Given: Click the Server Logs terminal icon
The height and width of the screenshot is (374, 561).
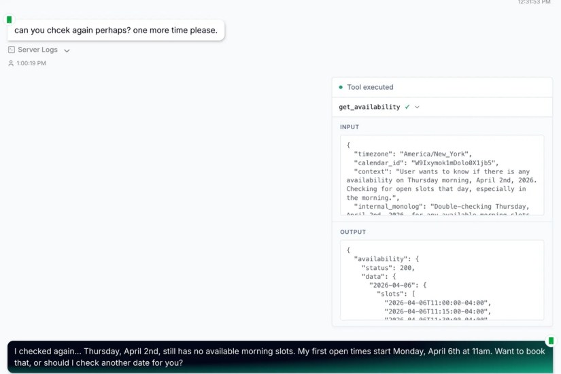Looking at the screenshot, I should pos(12,50).
